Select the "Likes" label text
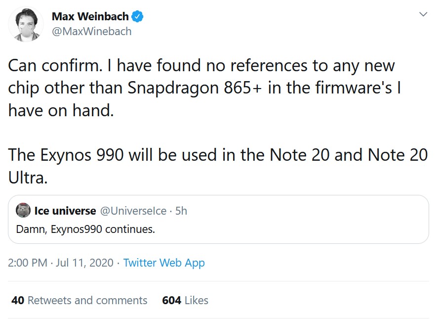Image resolution: width=440 pixels, height=319 pixels. [x=197, y=300]
